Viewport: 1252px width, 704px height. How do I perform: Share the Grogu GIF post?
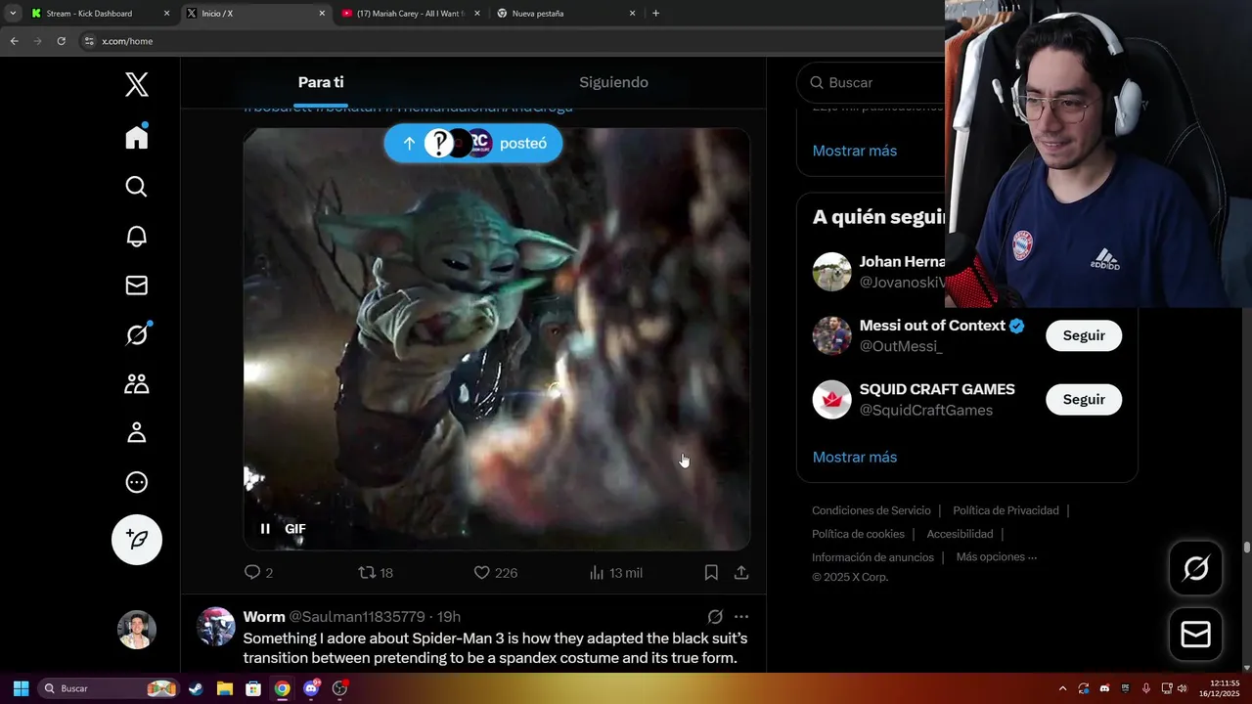(741, 573)
